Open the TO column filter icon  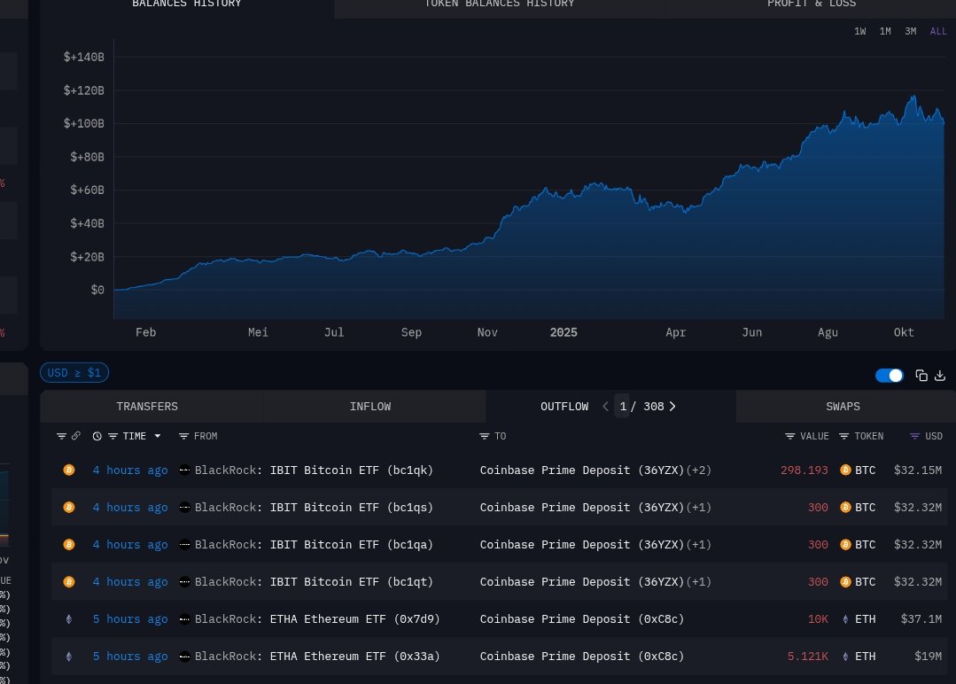click(x=485, y=436)
